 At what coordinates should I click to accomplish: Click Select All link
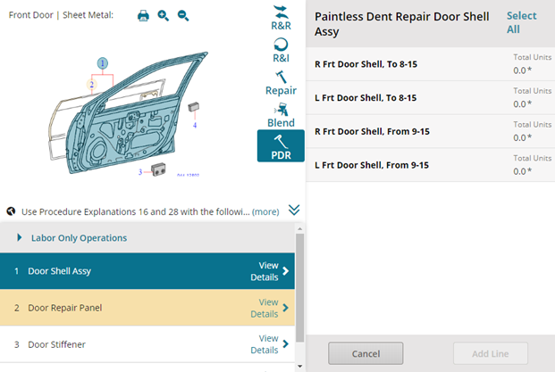521,22
